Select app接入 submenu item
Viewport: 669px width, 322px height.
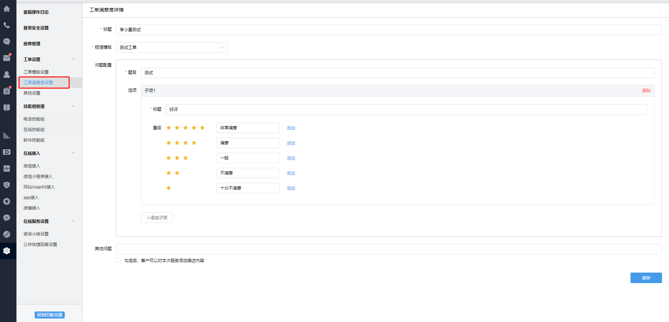point(31,198)
